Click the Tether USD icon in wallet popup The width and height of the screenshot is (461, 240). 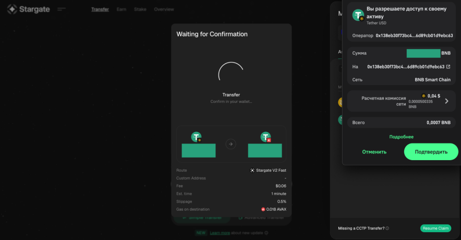(358, 15)
